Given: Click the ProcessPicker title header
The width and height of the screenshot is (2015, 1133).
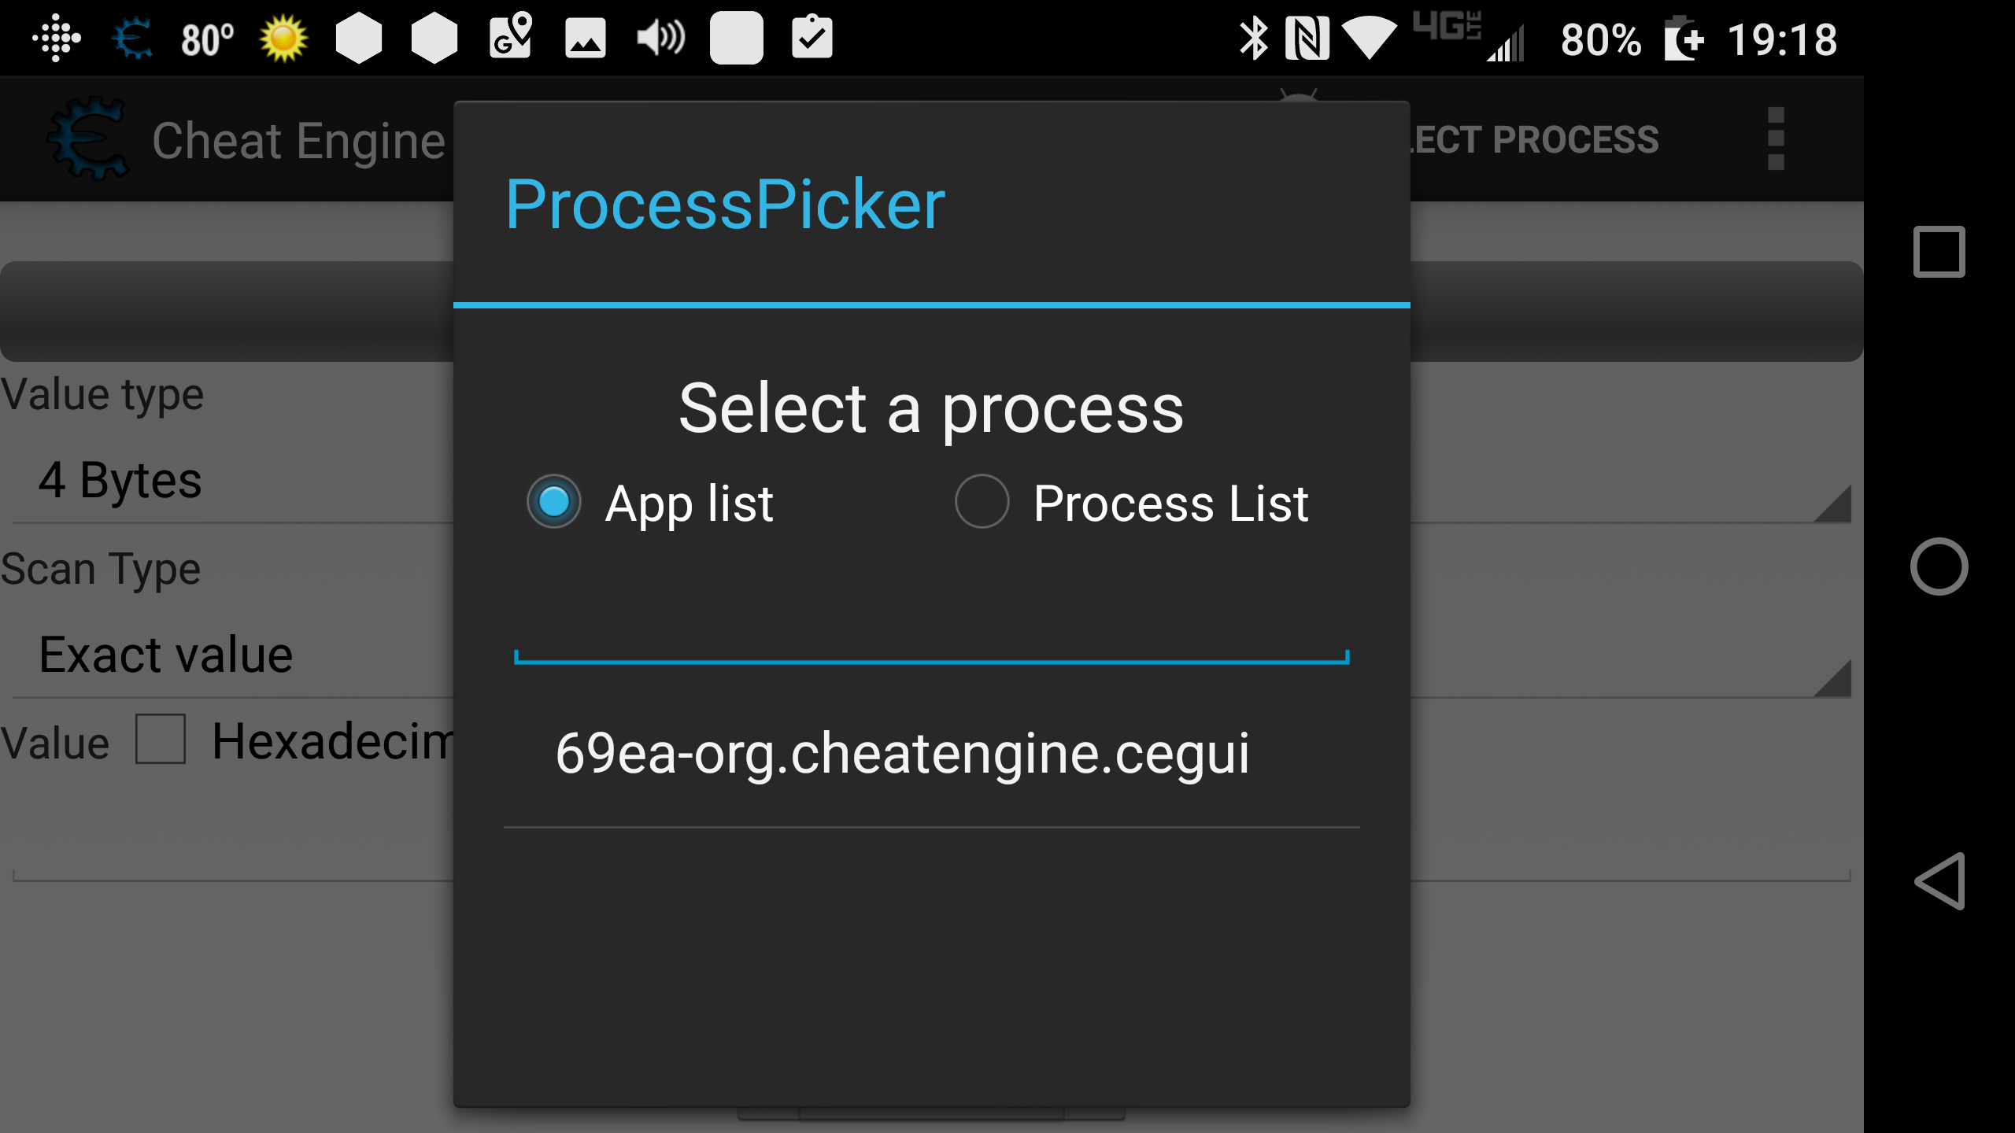Looking at the screenshot, I should click(727, 205).
